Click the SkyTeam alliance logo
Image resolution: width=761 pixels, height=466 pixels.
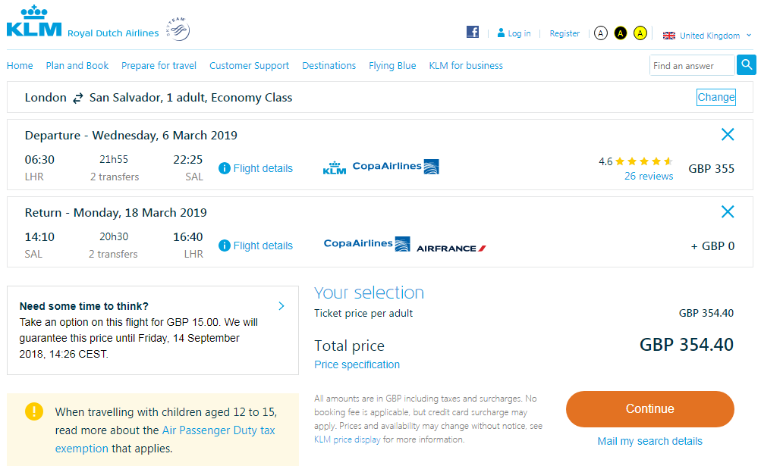click(178, 29)
